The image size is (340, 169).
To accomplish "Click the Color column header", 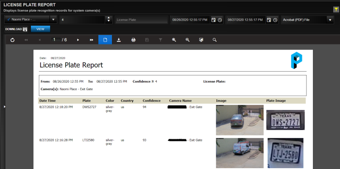I will 110,101.
